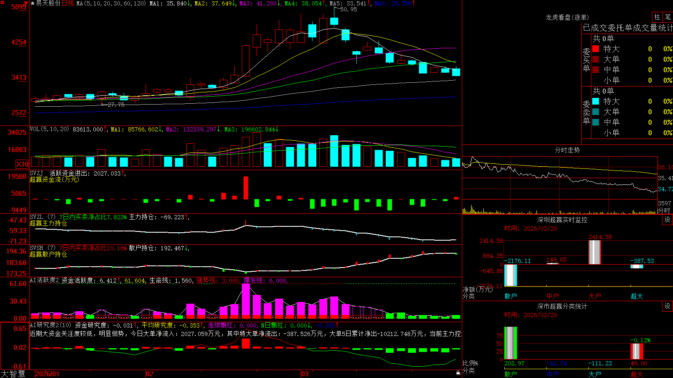Open 设 settings for 深圳超赢实时监控 panel
Screen dimensions: 673x378
pyautogui.click(x=668, y=220)
